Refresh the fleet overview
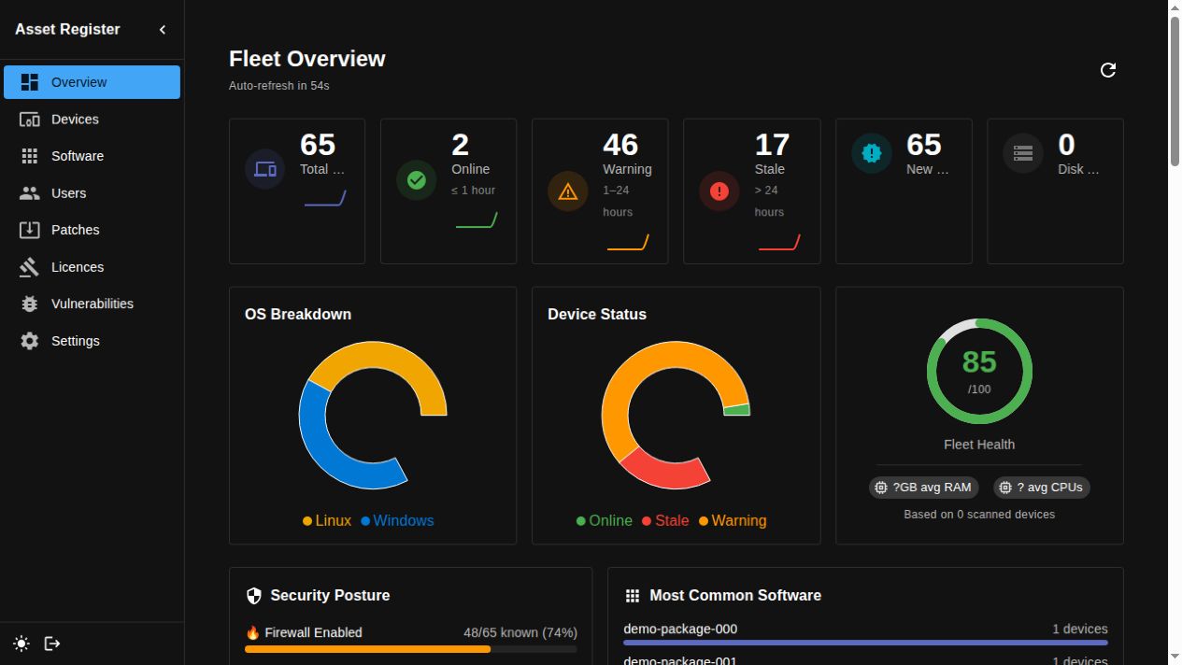This screenshot has height=665, width=1182. pos(1108,70)
